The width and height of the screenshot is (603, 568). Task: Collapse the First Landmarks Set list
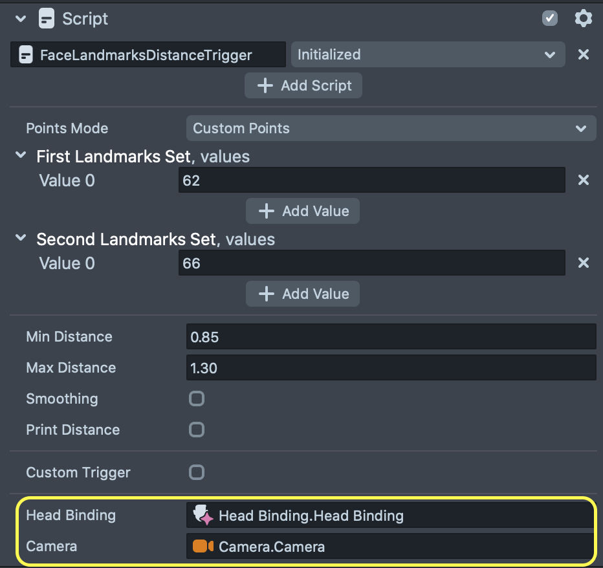pyautogui.click(x=21, y=156)
